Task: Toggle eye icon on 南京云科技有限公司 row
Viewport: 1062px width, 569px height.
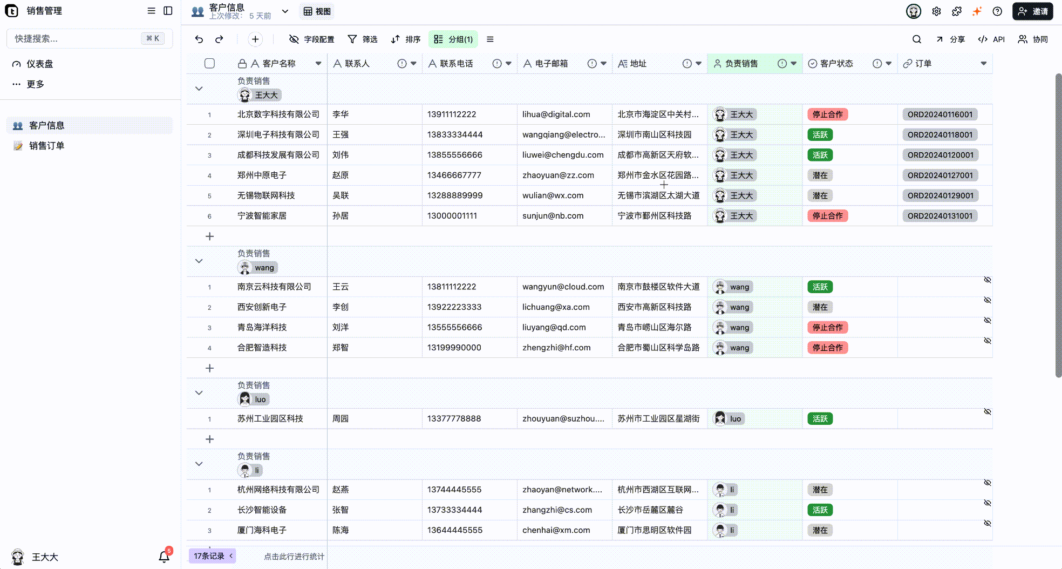Action: pyautogui.click(x=988, y=280)
